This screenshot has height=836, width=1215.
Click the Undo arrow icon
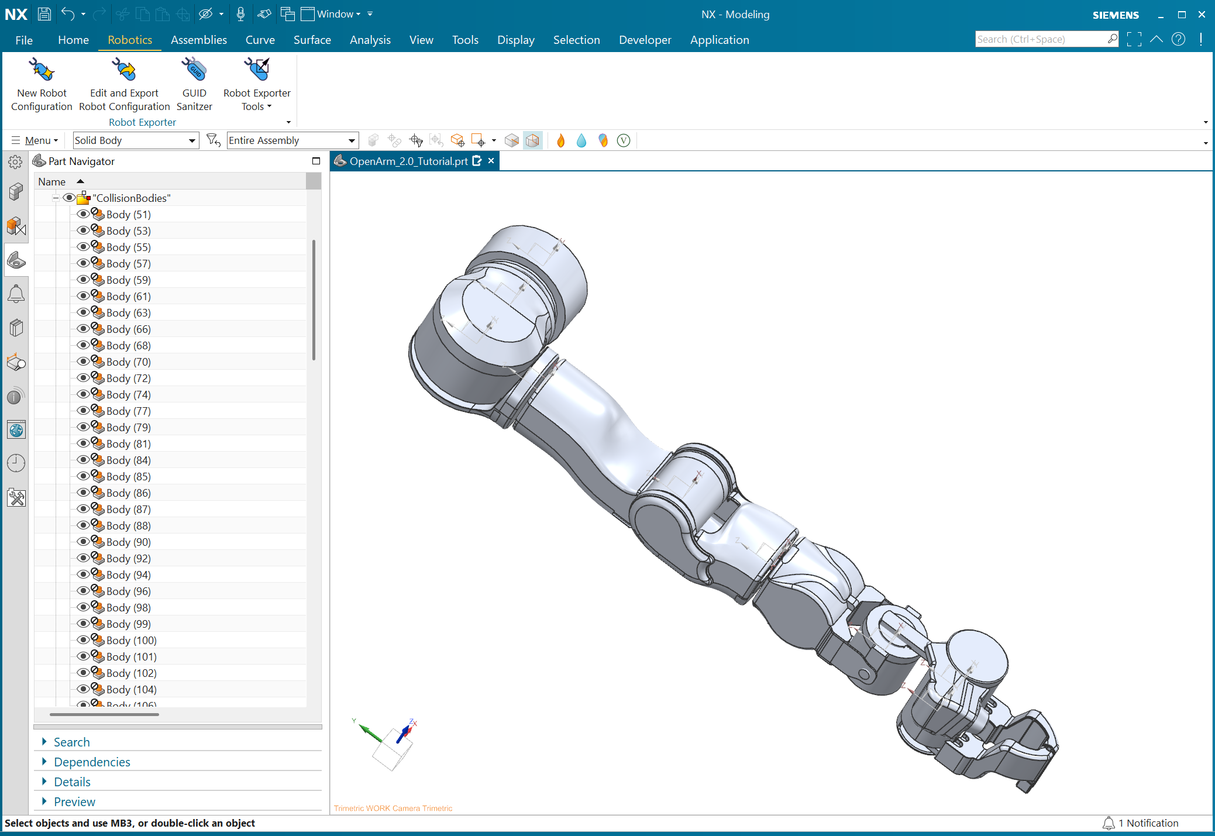pyautogui.click(x=68, y=14)
